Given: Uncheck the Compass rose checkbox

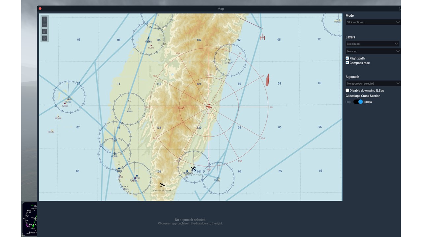Looking at the screenshot, I should [x=347, y=63].
